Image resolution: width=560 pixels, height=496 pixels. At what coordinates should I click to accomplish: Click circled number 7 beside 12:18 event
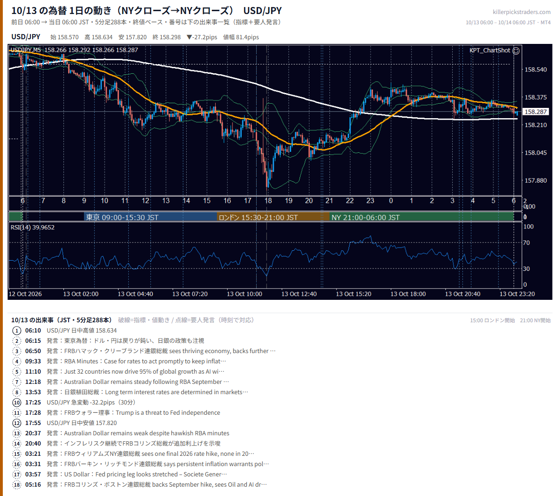[17, 382]
